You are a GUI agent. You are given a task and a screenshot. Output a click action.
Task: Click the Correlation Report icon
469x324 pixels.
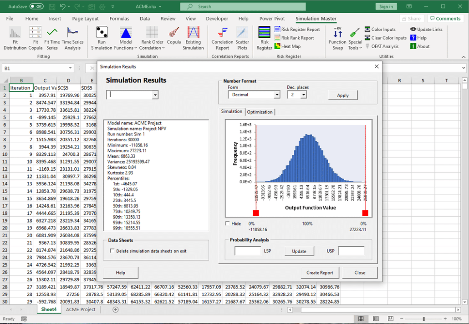point(222,38)
